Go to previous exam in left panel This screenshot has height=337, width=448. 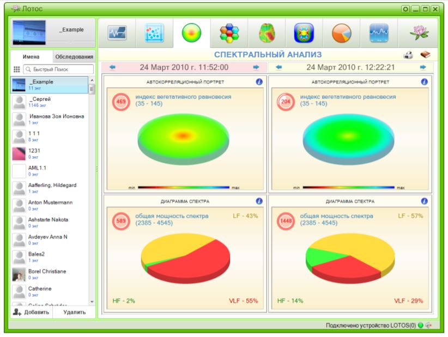pyautogui.click(x=112, y=68)
